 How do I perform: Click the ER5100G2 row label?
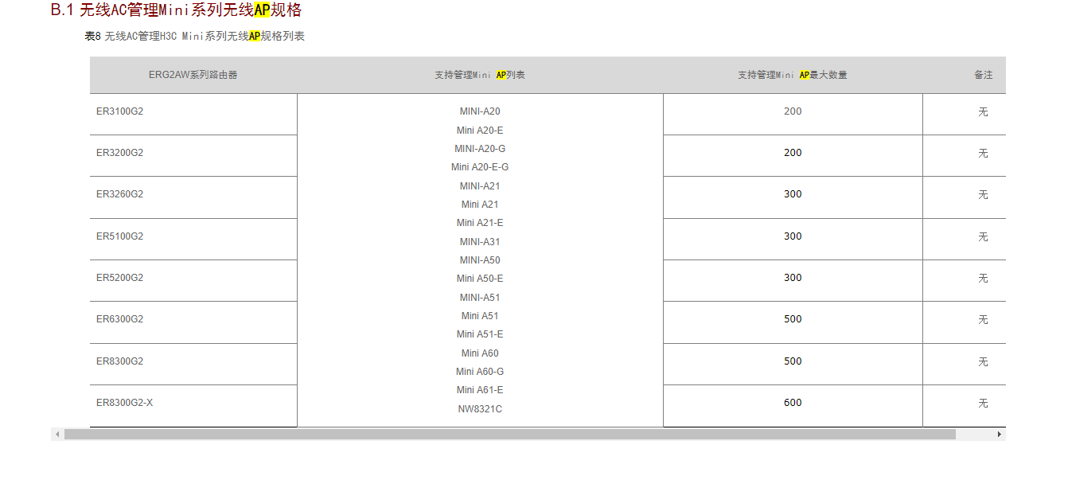(x=120, y=236)
